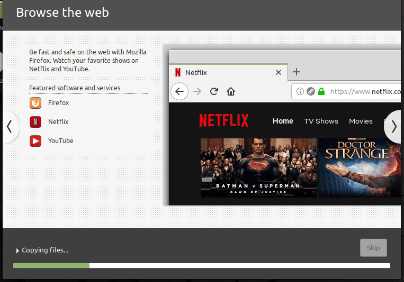This screenshot has height=282, width=404.
Task: Close the Netflix browser tab
Action: tap(279, 72)
